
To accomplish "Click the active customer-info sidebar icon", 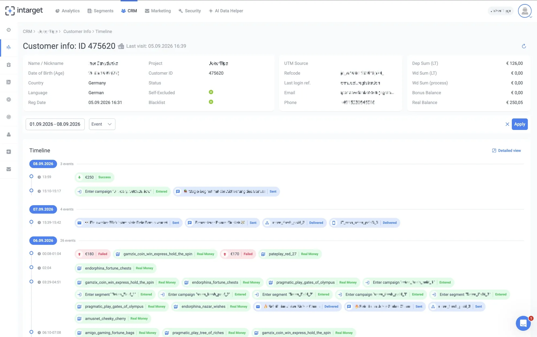I will click(x=9, y=47).
